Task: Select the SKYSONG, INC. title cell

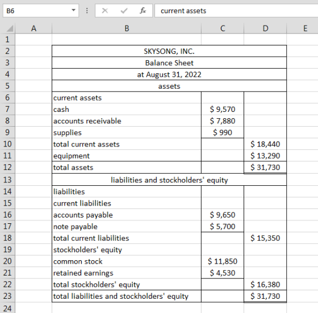Action: click(x=169, y=51)
